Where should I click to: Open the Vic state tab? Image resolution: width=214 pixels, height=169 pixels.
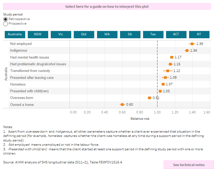click(61, 34)
